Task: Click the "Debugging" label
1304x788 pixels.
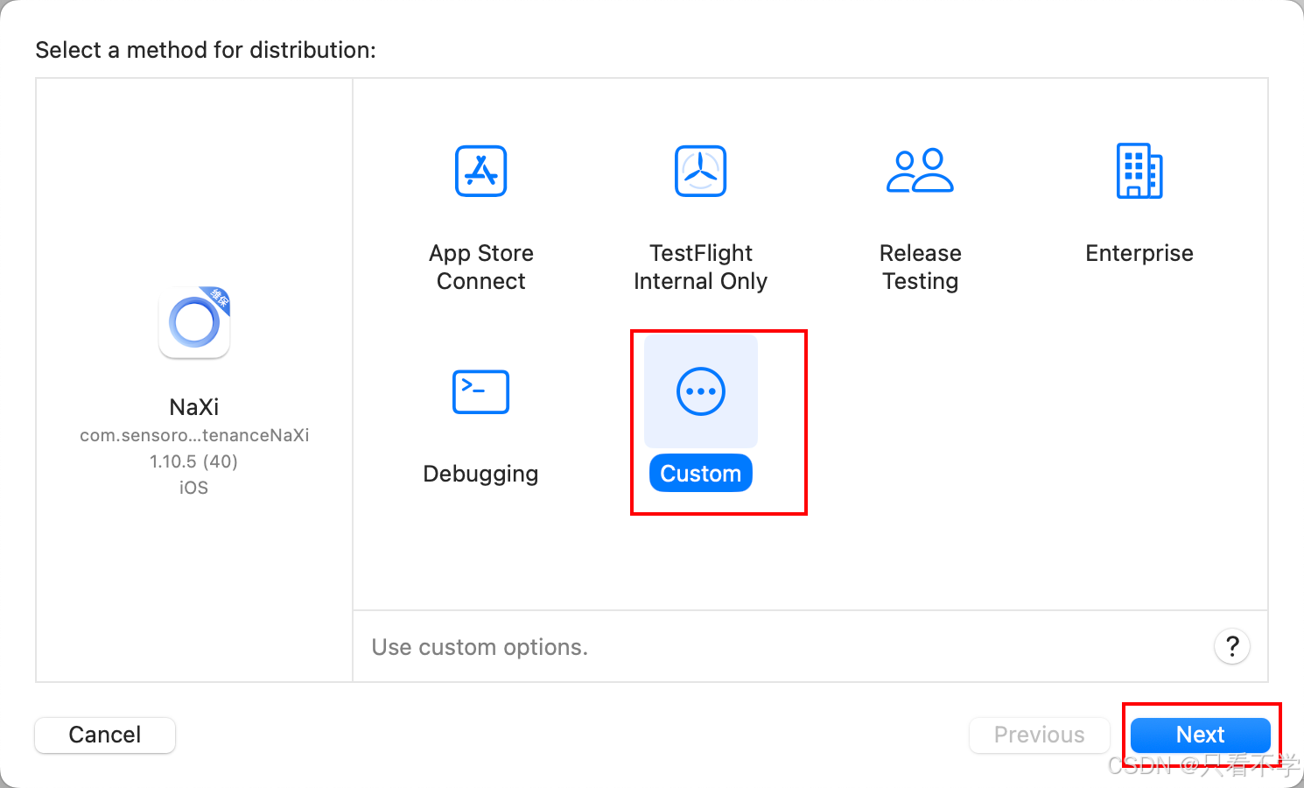Action: (480, 474)
